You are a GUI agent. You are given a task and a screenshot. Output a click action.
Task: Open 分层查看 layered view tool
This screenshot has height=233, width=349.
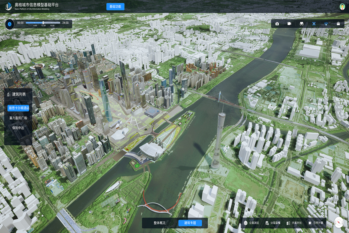click(273, 223)
